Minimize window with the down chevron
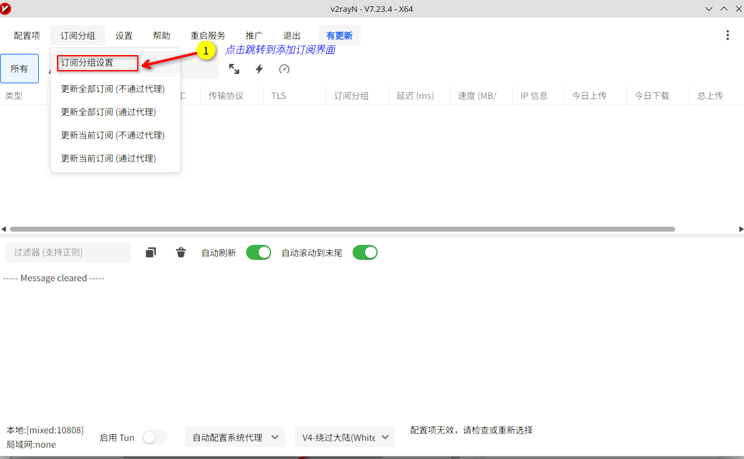The height and width of the screenshot is (459, 744). coord(708,9)
